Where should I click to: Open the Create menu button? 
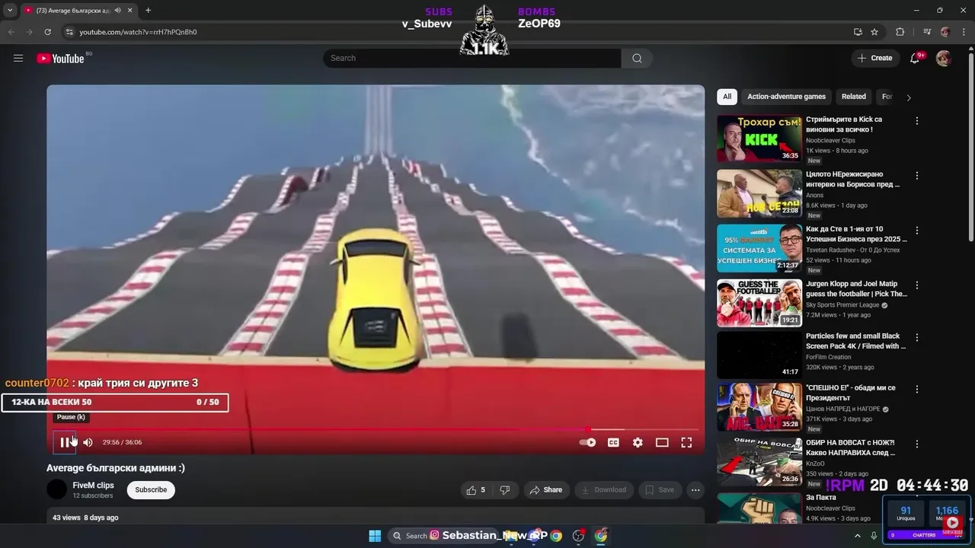(874, 58)
